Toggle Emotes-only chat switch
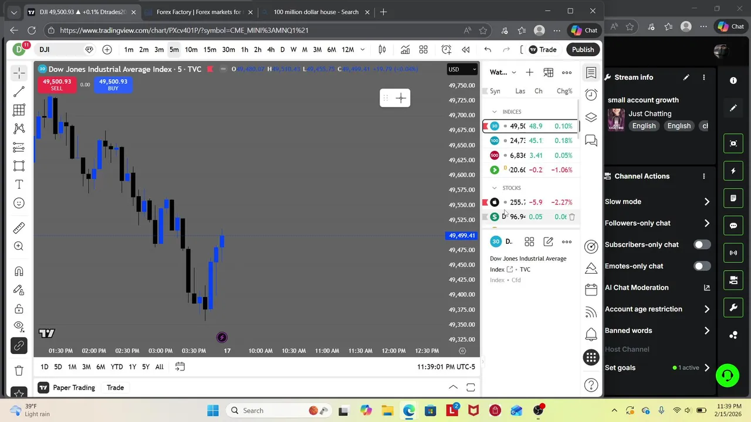751x422 pixels. tap(702, 266)
